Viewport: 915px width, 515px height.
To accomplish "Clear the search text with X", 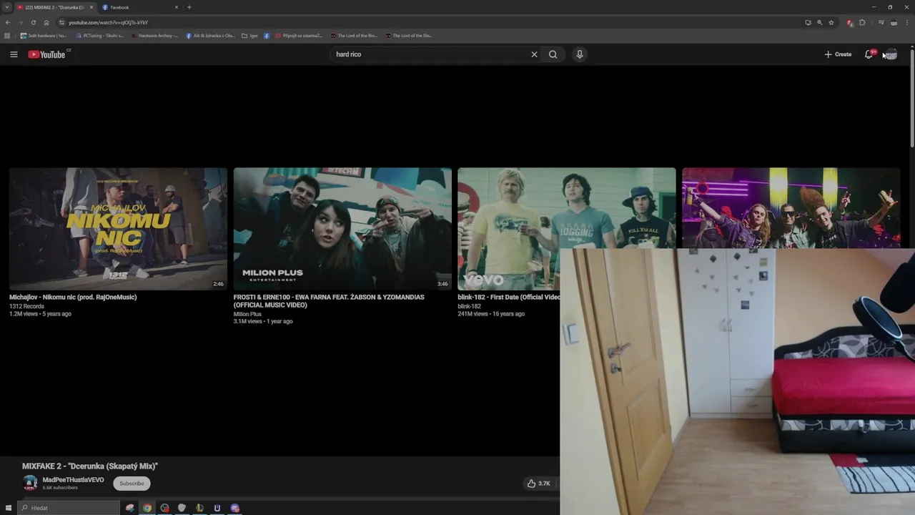I will tap(534, 54).
